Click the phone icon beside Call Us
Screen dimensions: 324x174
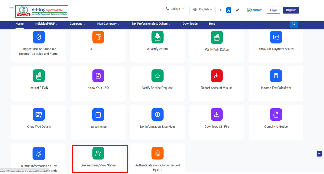(167, 9)
